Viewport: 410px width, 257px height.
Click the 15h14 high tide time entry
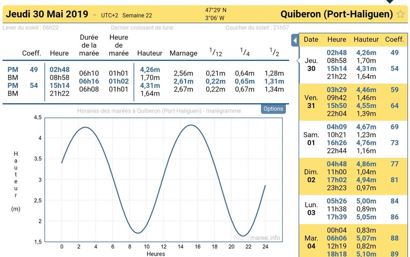[x=59, y=86]
